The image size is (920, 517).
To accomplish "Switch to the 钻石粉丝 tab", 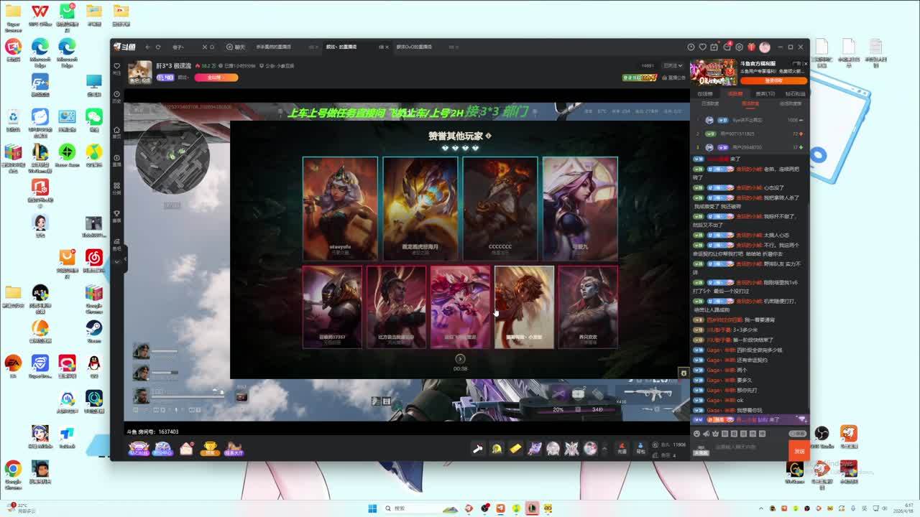I will click(x=795, y=93).
